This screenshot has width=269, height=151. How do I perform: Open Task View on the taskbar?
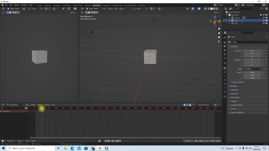(x=58, y=148)
